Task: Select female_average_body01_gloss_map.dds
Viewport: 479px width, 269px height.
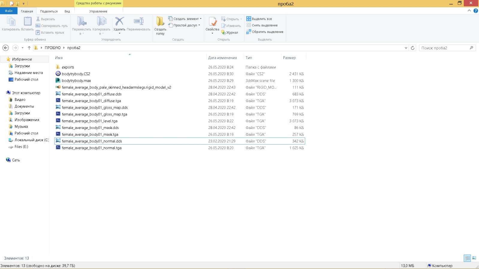Action: tap(180, 107)
